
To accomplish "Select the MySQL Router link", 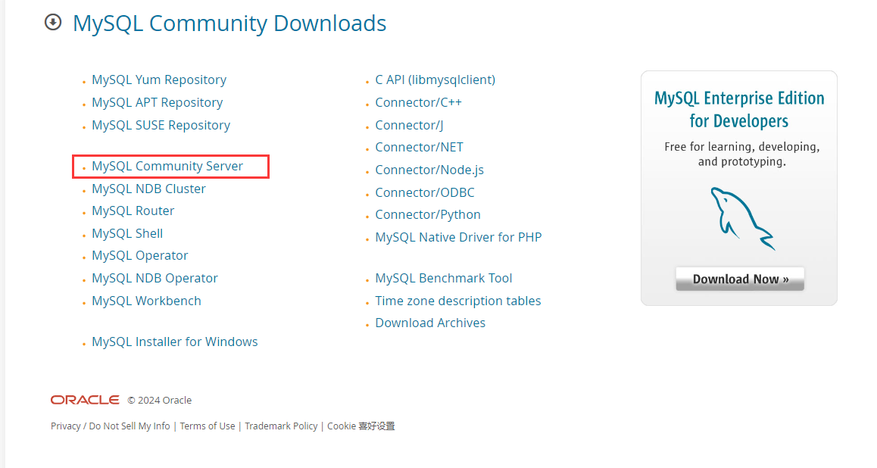I will [133, 211].
